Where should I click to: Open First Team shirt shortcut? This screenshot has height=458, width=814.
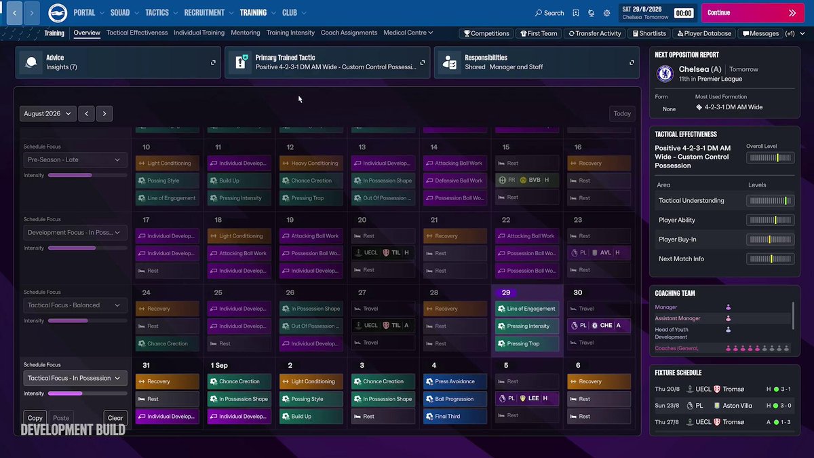coord(538,33)
